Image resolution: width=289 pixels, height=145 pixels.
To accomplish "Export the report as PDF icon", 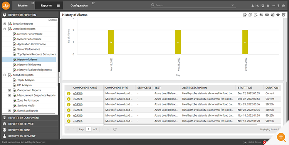I will 255,15.
